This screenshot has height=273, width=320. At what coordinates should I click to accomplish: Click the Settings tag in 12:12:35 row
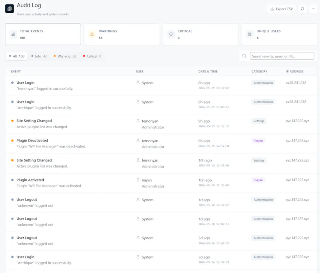tap(258, 121)
